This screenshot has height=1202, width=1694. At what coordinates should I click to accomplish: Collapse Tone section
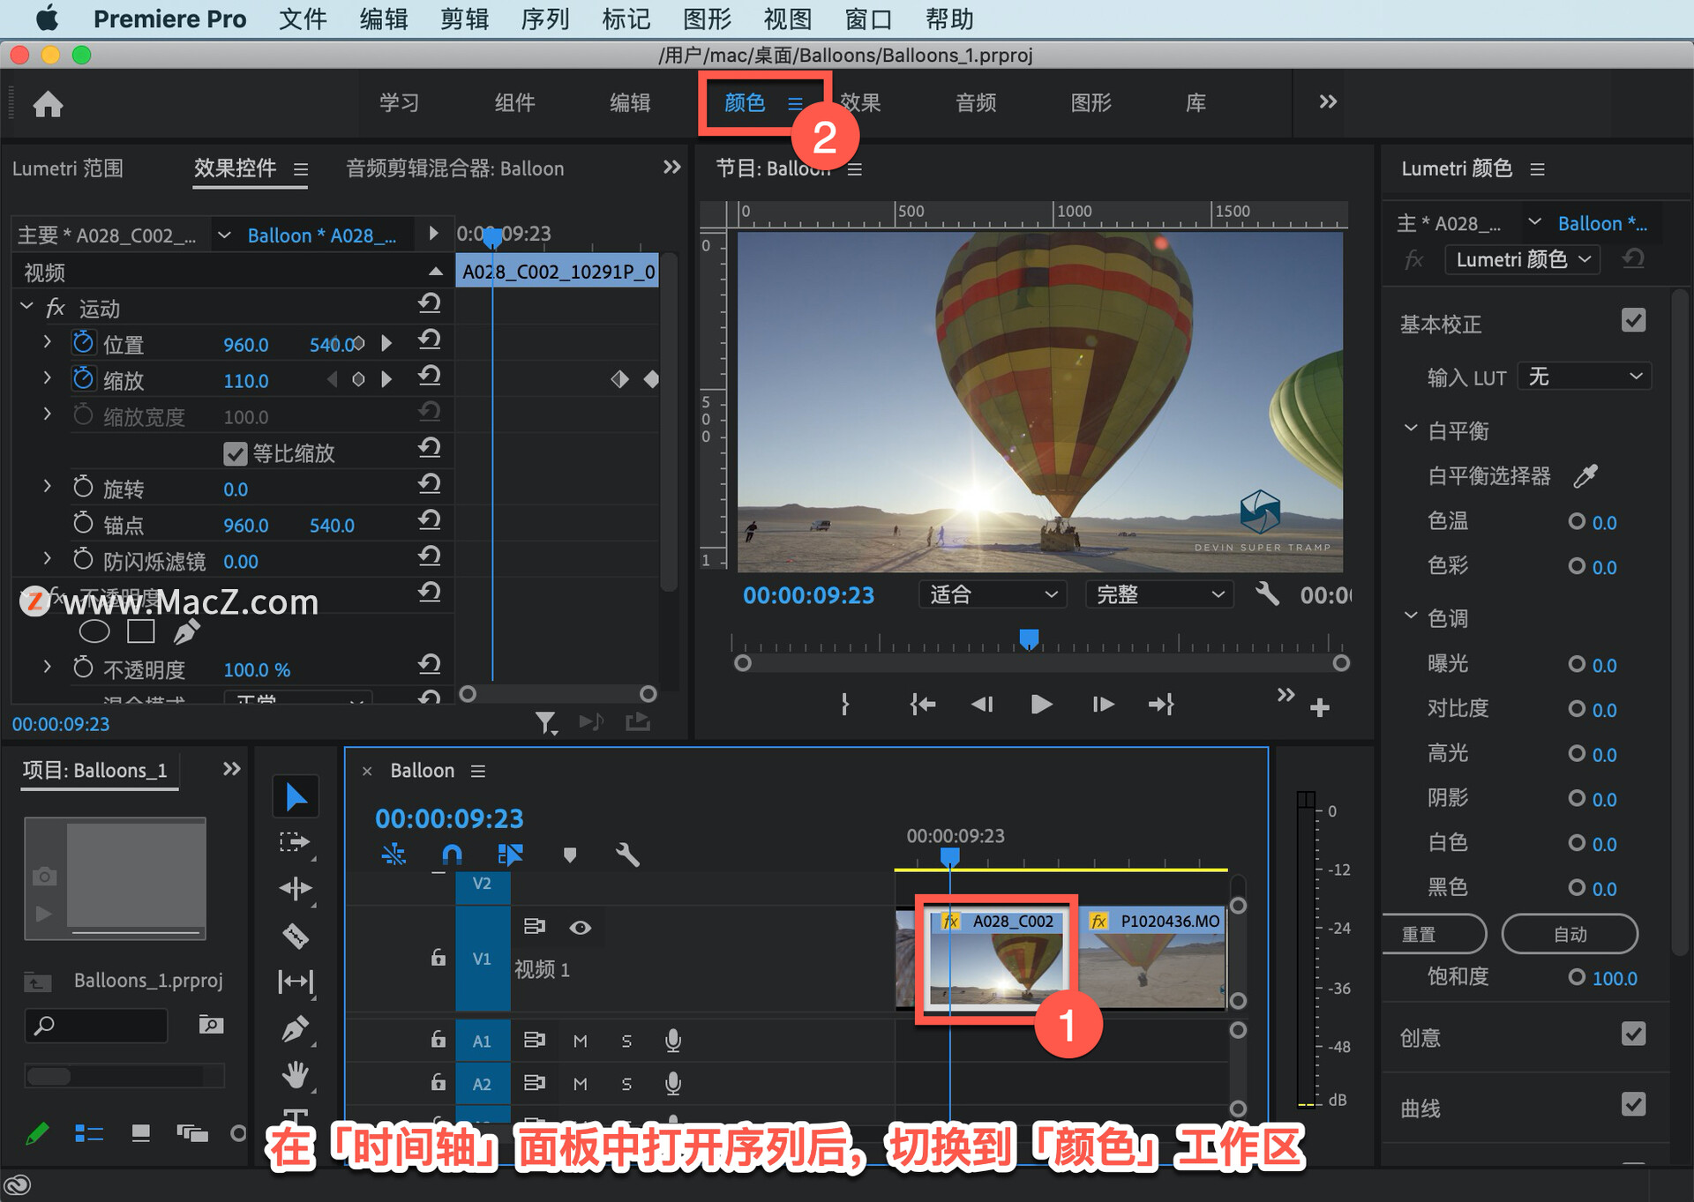point(1410,616)
